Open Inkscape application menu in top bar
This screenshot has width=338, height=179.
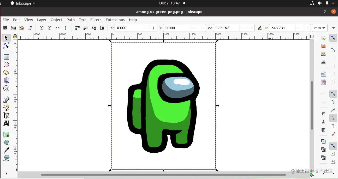[x=23, y=3]
